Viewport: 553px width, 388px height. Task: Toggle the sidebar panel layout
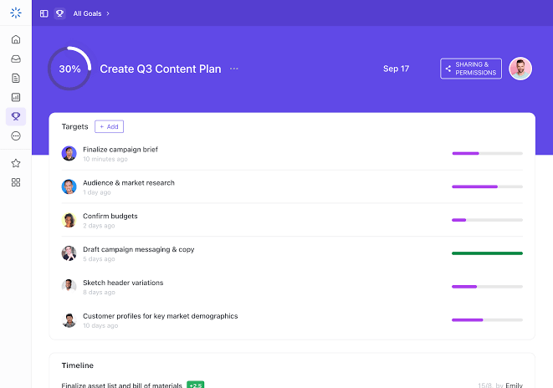tap(44, 13)
